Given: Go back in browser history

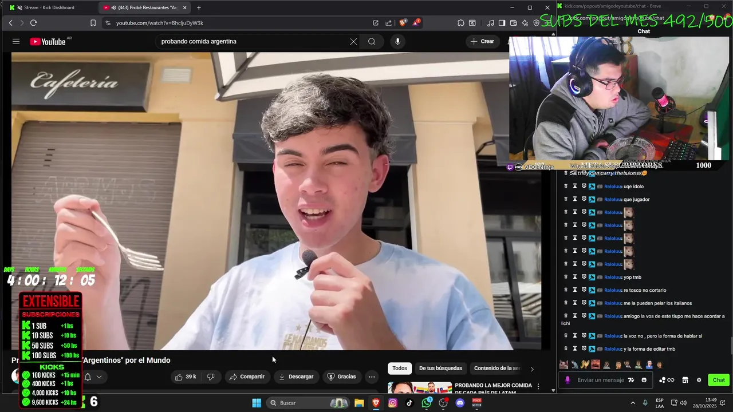Looking at the screenshot, I should coord(10,23).
